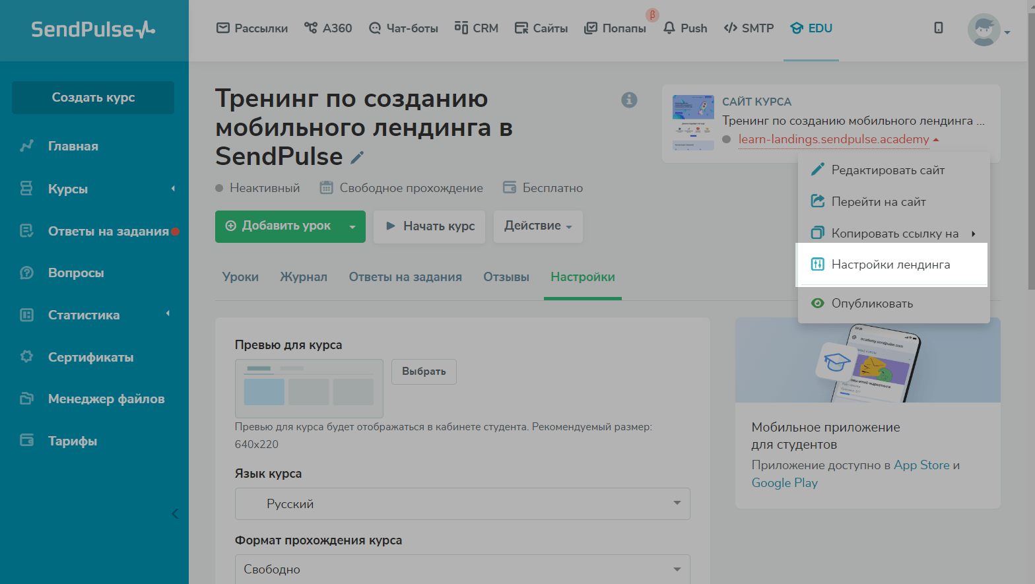Go to Чат-боты section

403,28
